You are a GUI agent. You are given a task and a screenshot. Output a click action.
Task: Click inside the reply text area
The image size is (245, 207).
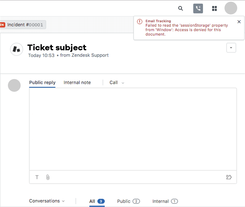click(133, 129)
